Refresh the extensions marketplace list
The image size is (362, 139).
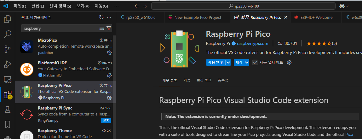[x=101, y=17]
